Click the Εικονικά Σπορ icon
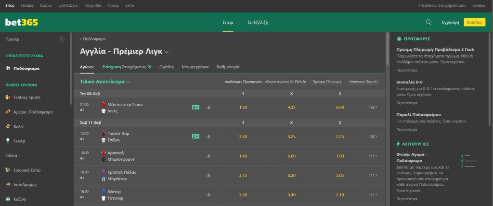493x206 pixels. [x=8, y=170]
